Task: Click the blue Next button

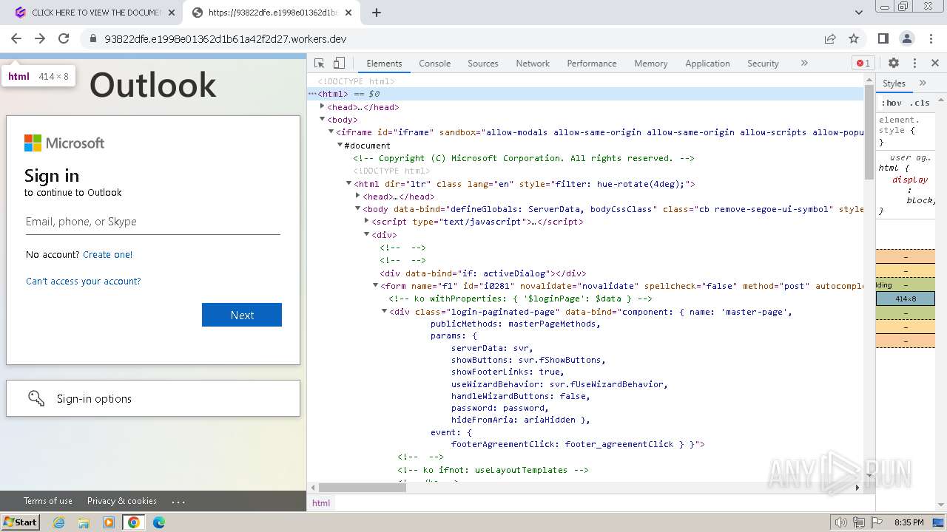Action: (242, 315)
